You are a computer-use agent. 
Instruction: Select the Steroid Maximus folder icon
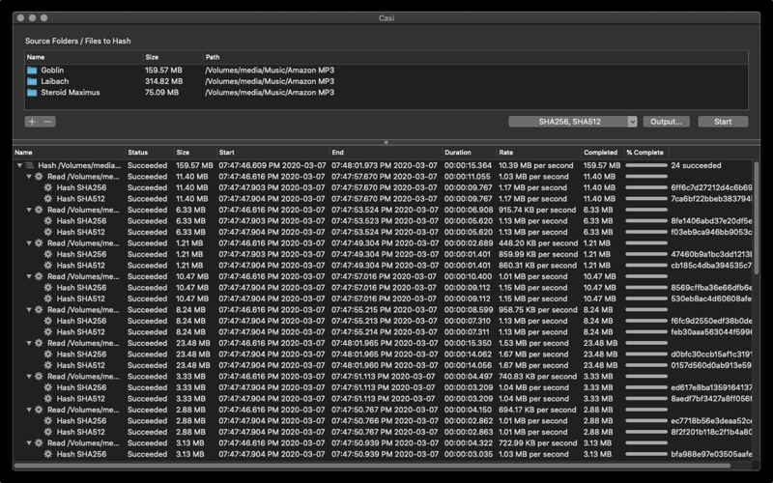(x=32, y=93)
